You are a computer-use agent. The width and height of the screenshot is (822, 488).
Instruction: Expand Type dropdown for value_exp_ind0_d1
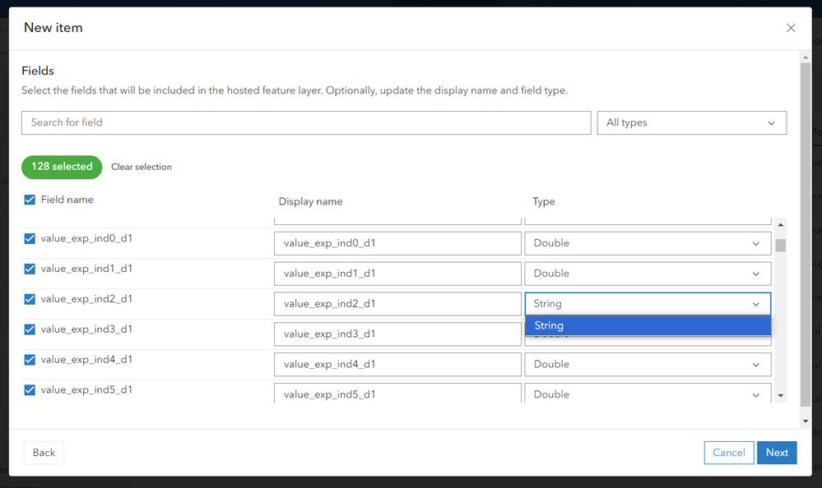click(x=648, y=243)
